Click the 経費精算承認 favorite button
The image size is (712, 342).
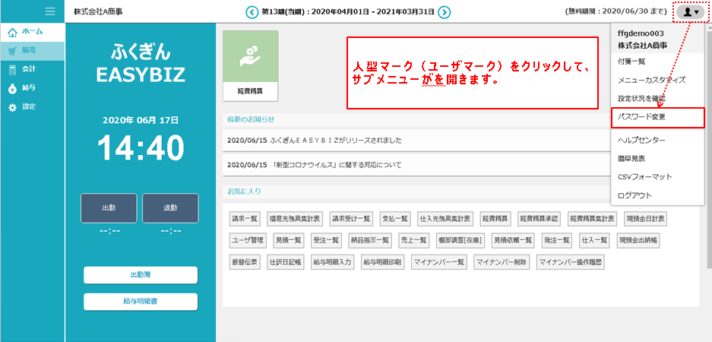[x=539, y=218]
